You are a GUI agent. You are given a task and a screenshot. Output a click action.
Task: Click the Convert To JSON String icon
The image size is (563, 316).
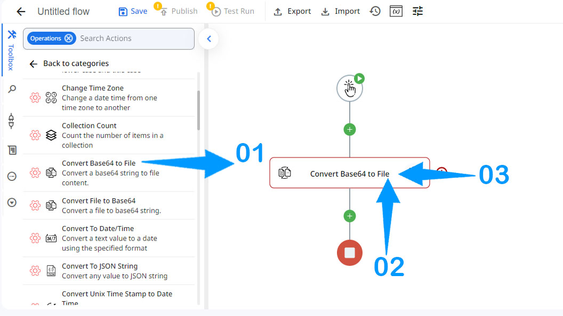coord(51,270)
